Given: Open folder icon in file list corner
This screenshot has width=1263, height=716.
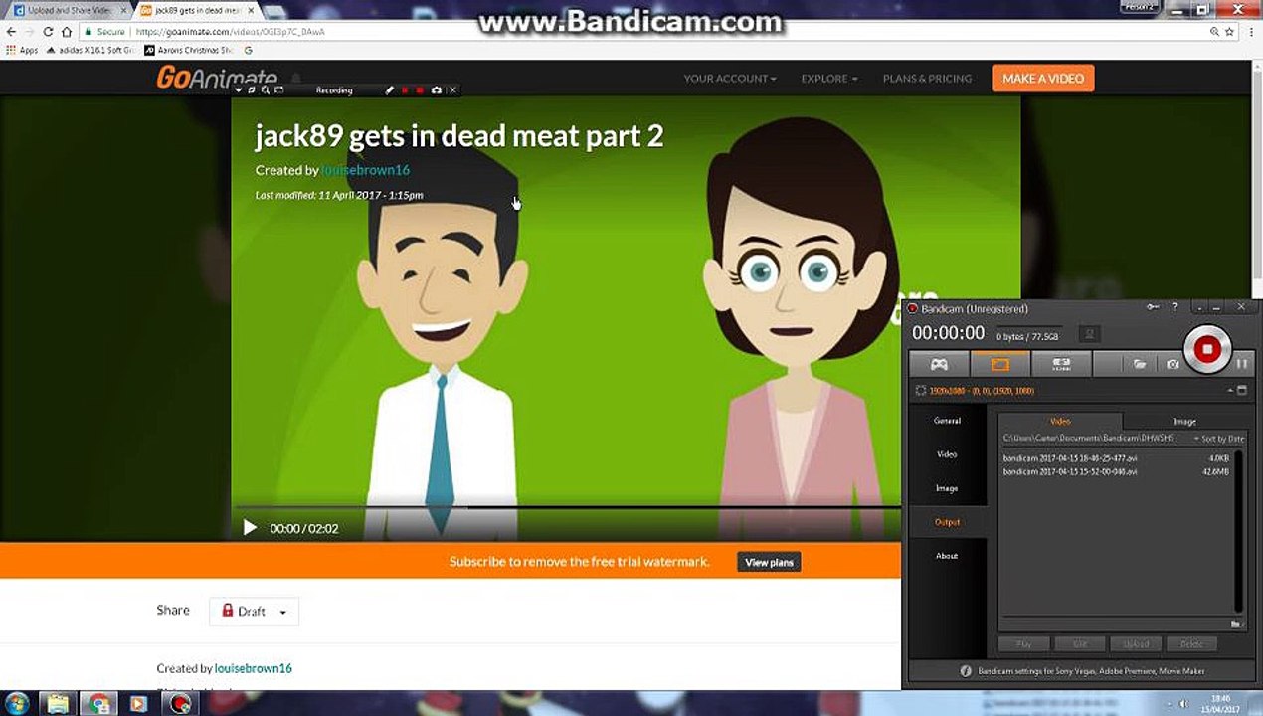Looking at the screenshot, I should (1235, 624).
